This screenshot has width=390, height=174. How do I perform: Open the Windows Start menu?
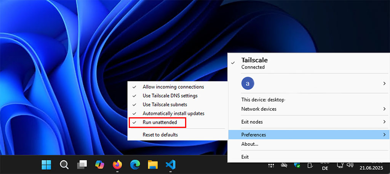point(46,164)
